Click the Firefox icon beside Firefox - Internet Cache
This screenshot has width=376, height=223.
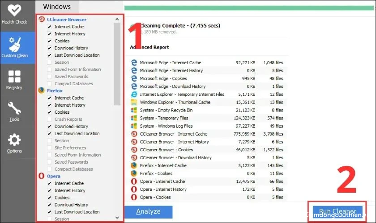pyautogui.click(x=134, y=165)
